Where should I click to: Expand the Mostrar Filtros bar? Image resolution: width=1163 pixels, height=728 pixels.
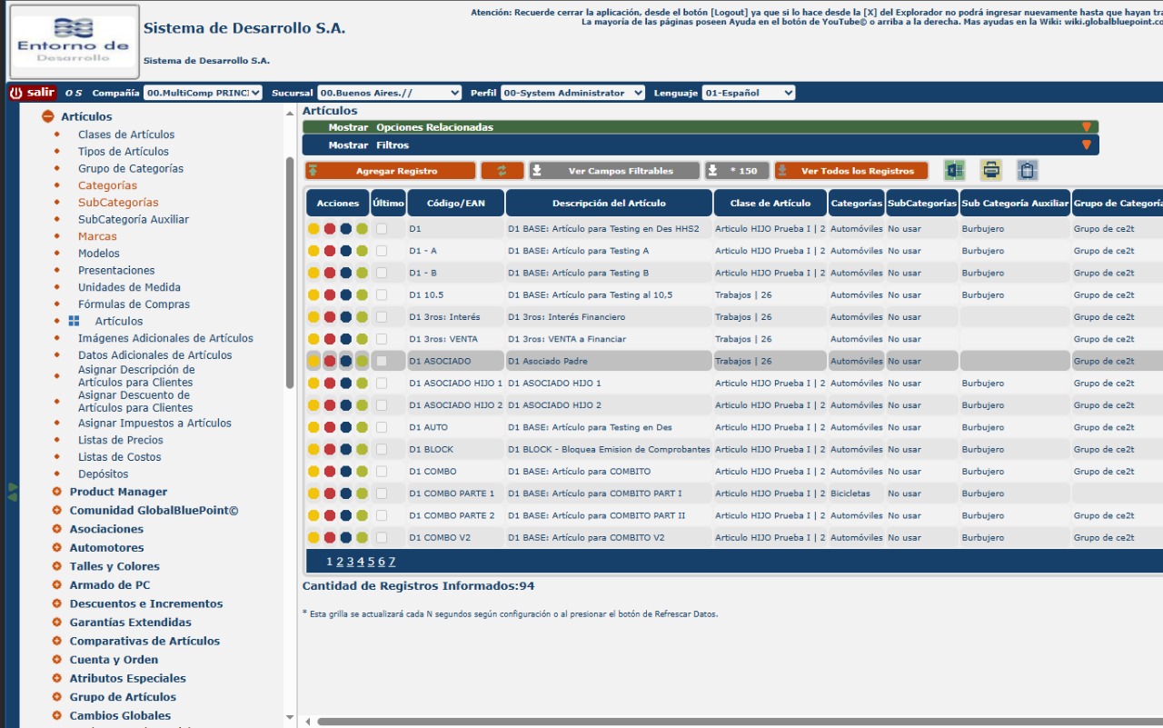point(700,145)
